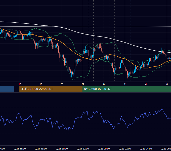Click the 20 hour label on chart axis

tap(62, 84)
